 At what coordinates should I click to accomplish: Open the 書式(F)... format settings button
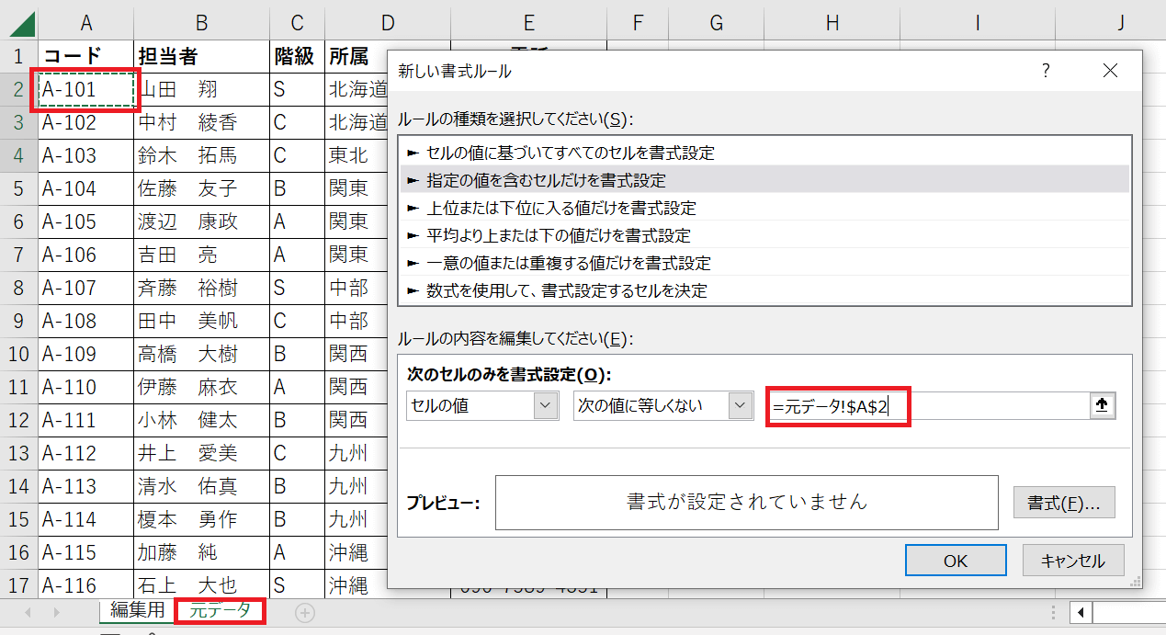point(1063,503)
